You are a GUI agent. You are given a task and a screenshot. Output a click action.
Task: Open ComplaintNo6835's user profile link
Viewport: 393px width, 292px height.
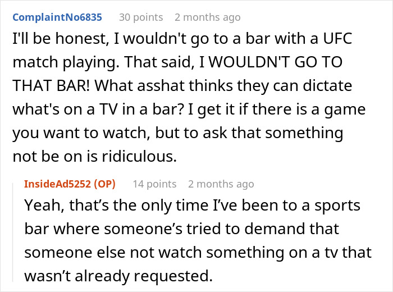pos(57,17)
